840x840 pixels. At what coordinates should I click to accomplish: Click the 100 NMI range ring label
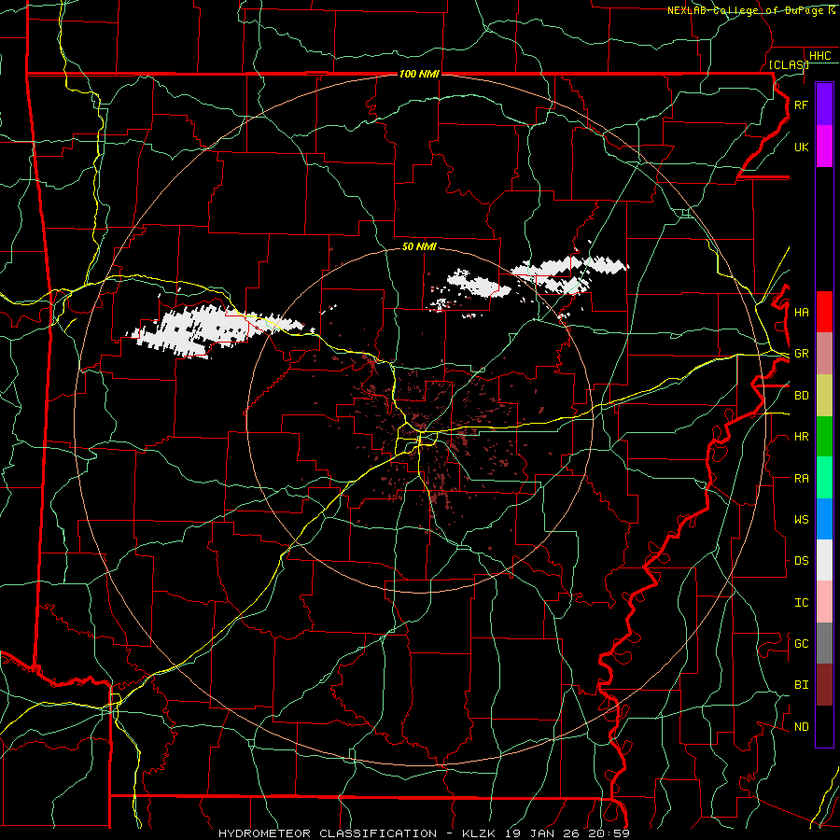point(419,74)
